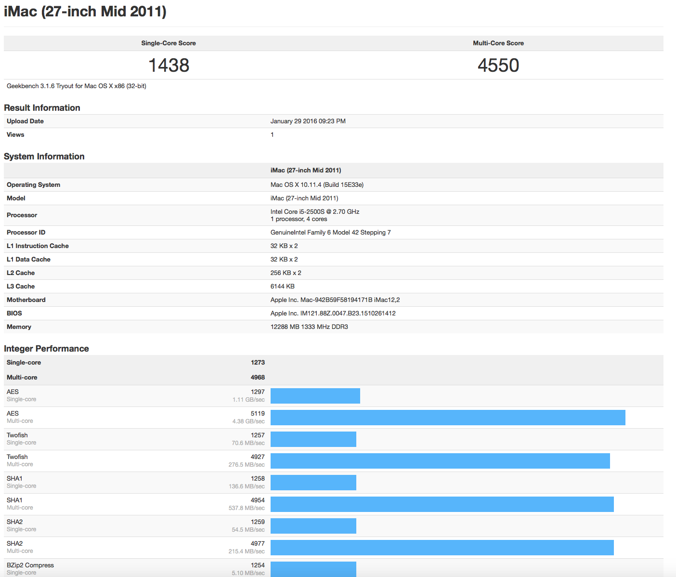Click the SHA1 Single-core score 1258
This screenshot has height=577, width=676.
258,479
